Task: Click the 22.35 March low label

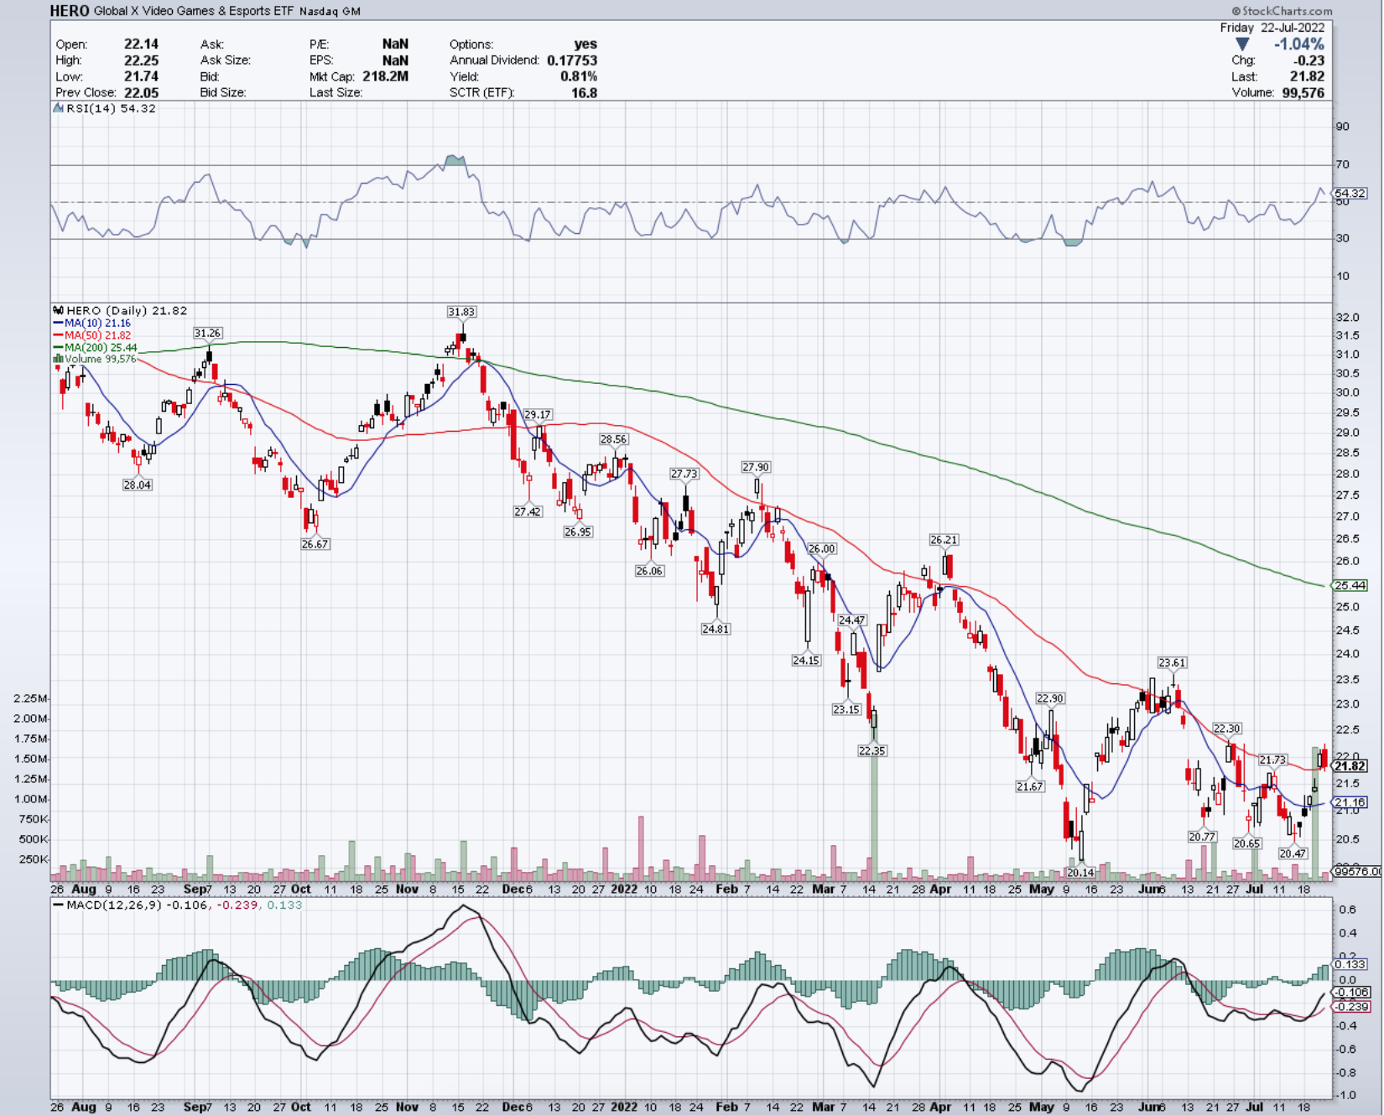Action: click(872, 750)
